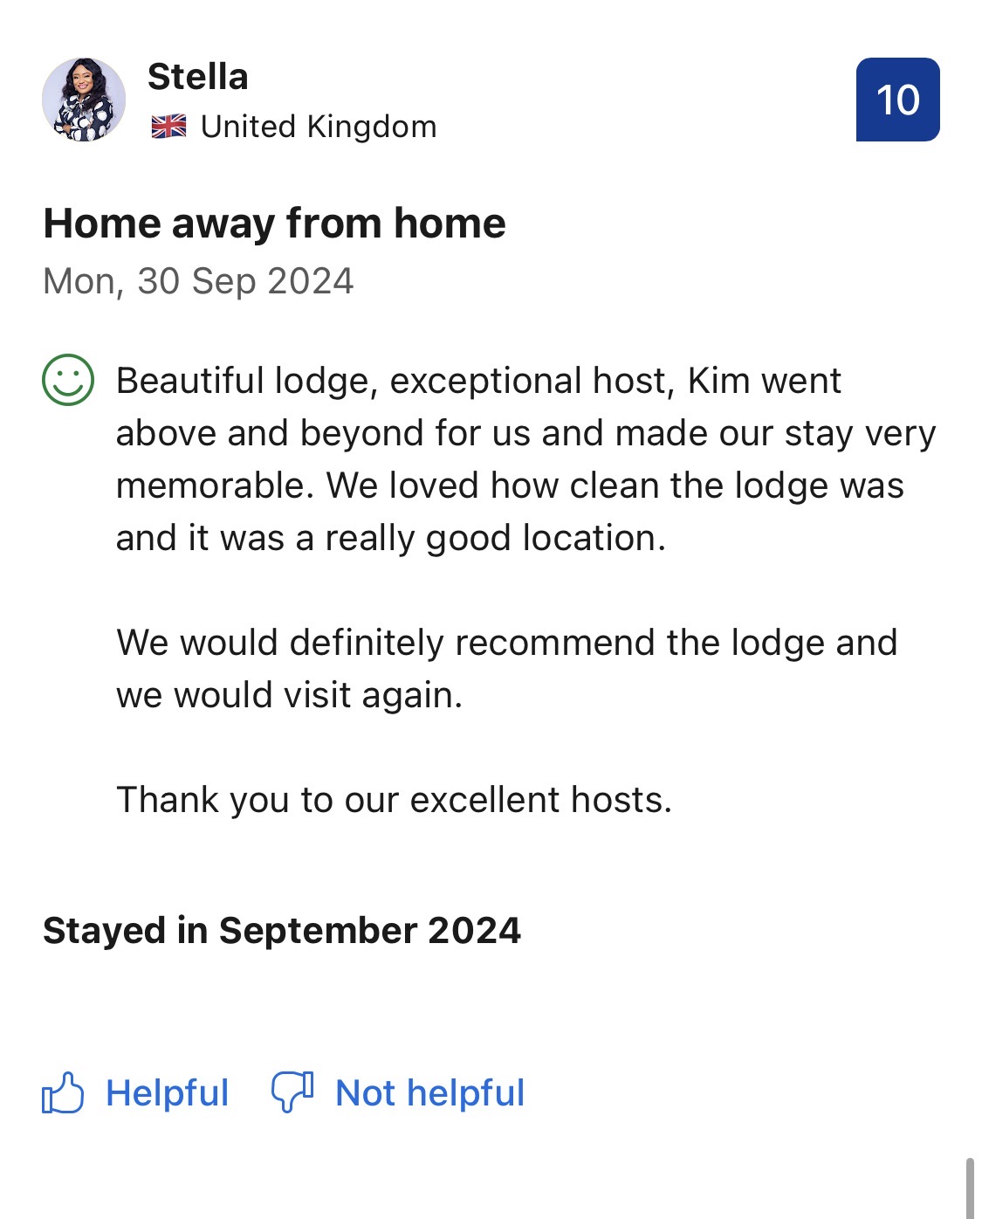Tap the blue score badge showing 10
The height and width of the screenshot is (1219, 982).
[897, 100]
